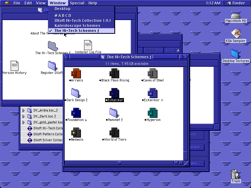This screenshot has height=188, width=251.
Task: Select the Desktop Textures folder on desktop
Action: coord(236,54)
